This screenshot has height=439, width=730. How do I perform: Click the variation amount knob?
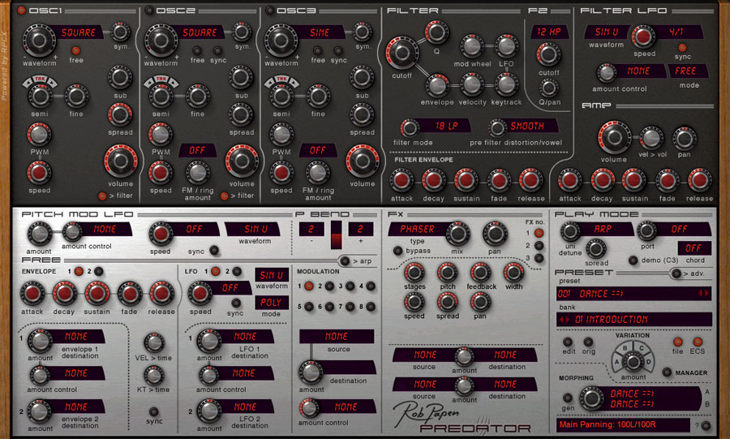pyautogui.click(x=633, y=361)
